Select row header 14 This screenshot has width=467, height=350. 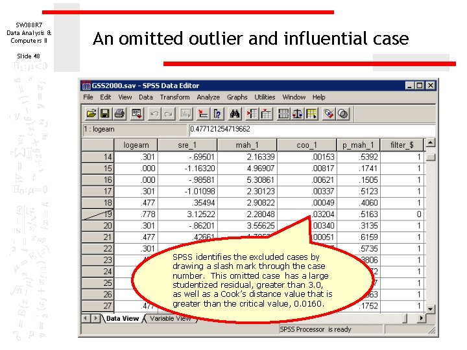[x=98, y=157]
